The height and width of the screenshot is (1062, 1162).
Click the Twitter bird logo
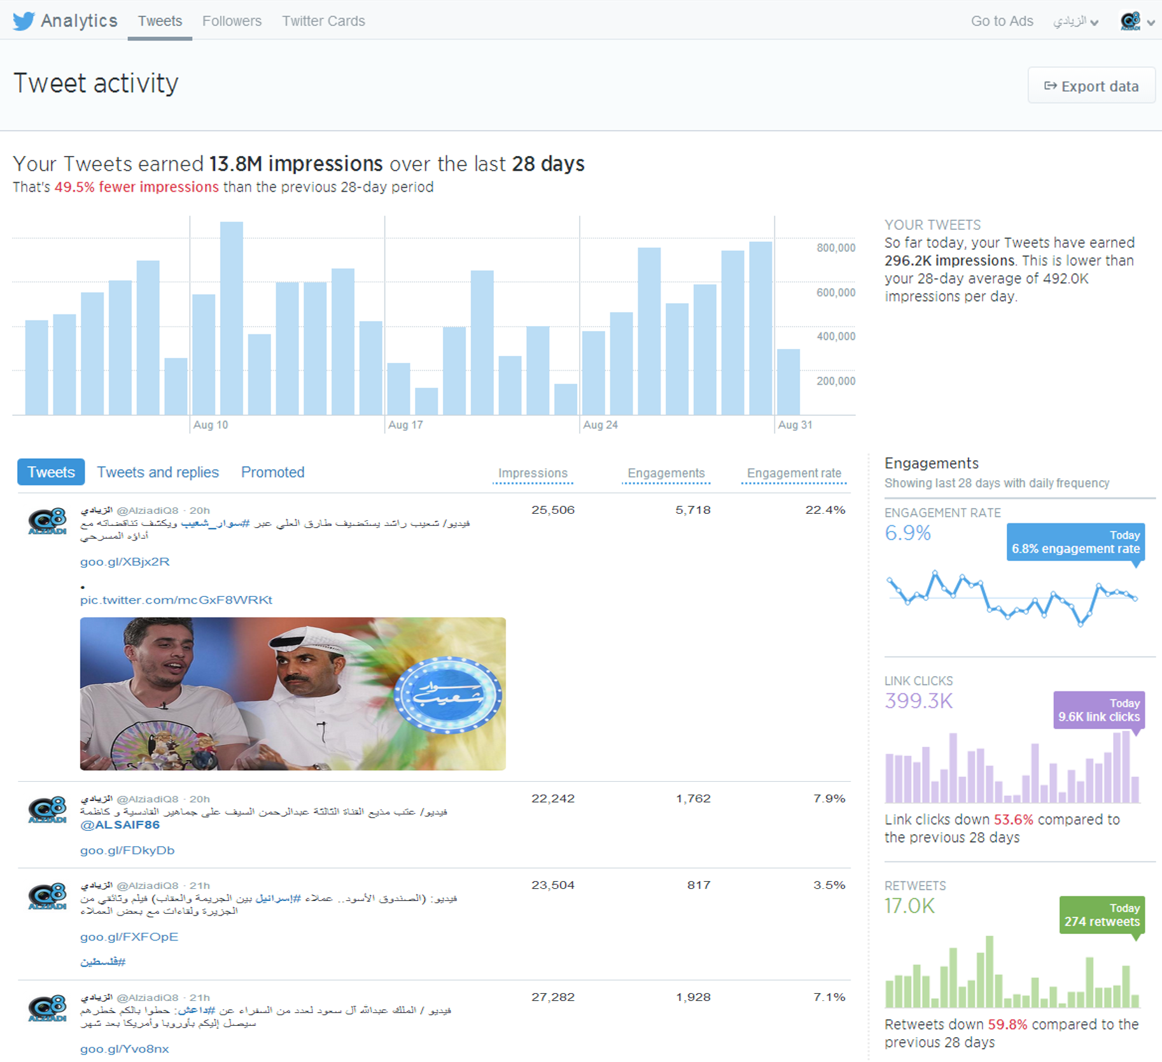click(x=24, y=21)
